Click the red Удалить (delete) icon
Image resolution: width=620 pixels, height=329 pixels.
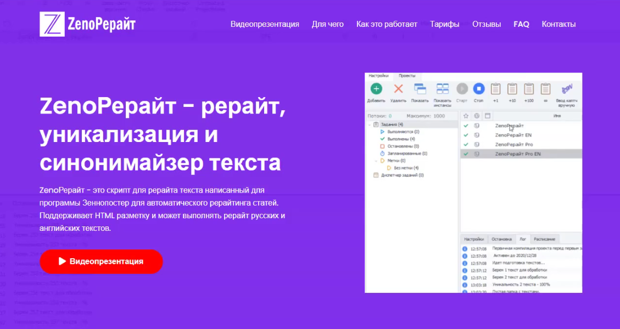399,88
